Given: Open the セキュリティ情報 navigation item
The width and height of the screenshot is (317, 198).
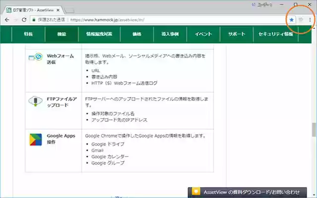Looking at the screenshot, I should point(276,34).
